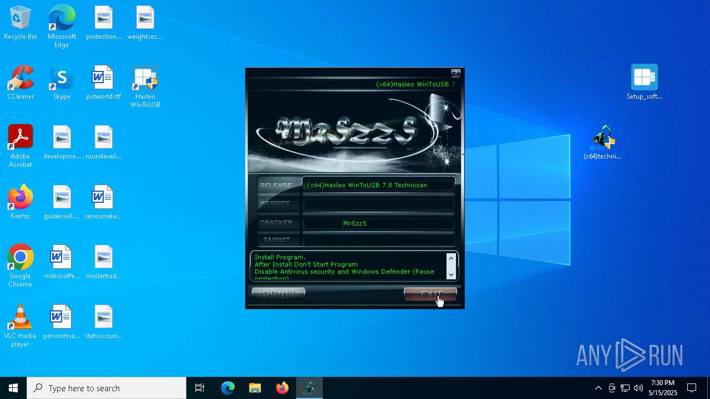Open the volume tray icon
710x399 pixels.
pos(638,388)
